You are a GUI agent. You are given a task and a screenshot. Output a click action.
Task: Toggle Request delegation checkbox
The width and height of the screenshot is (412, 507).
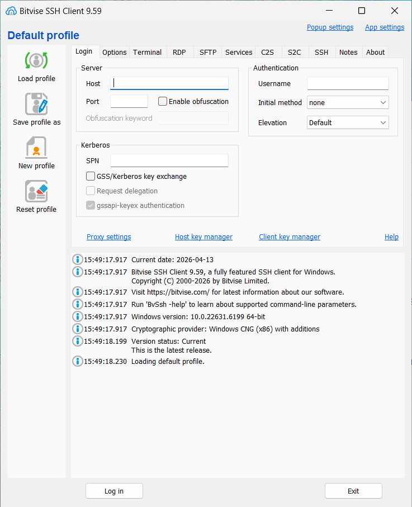click(91, 191)
